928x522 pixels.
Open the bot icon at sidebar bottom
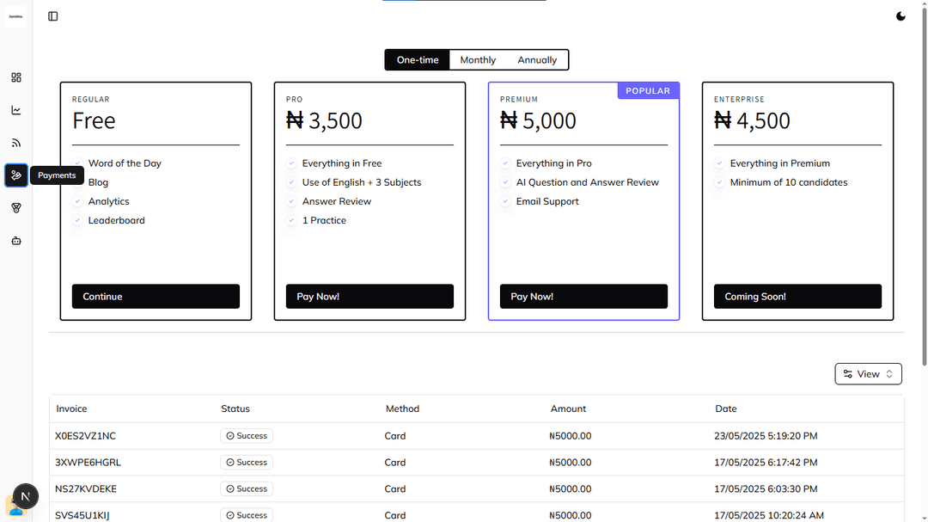15,240
